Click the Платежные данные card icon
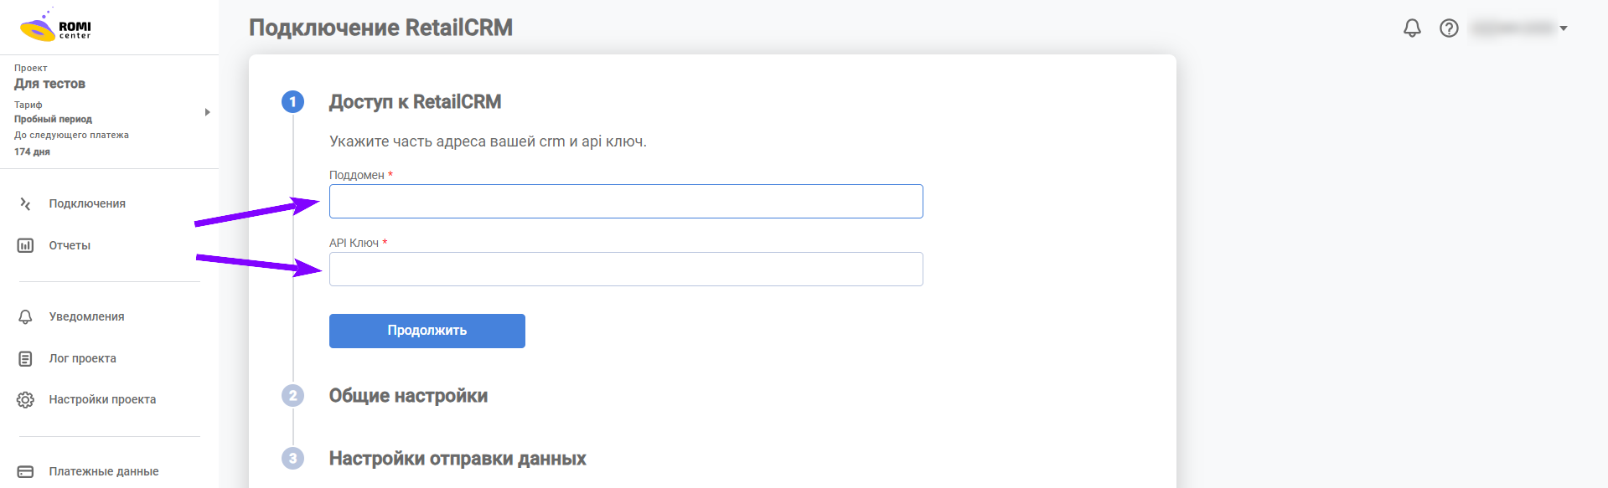Screen dimensions: 1608x488 coord(25,471)
